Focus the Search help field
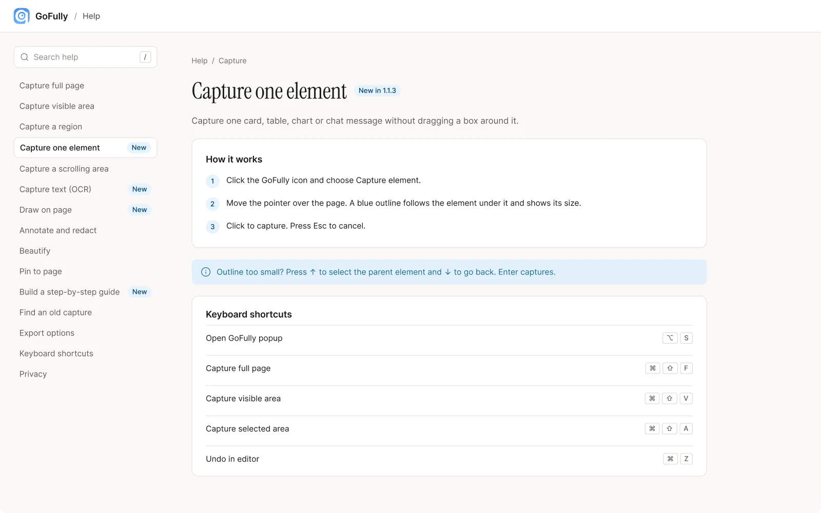The height and width of the screenshot is (513, 821). tap(85, 57)
